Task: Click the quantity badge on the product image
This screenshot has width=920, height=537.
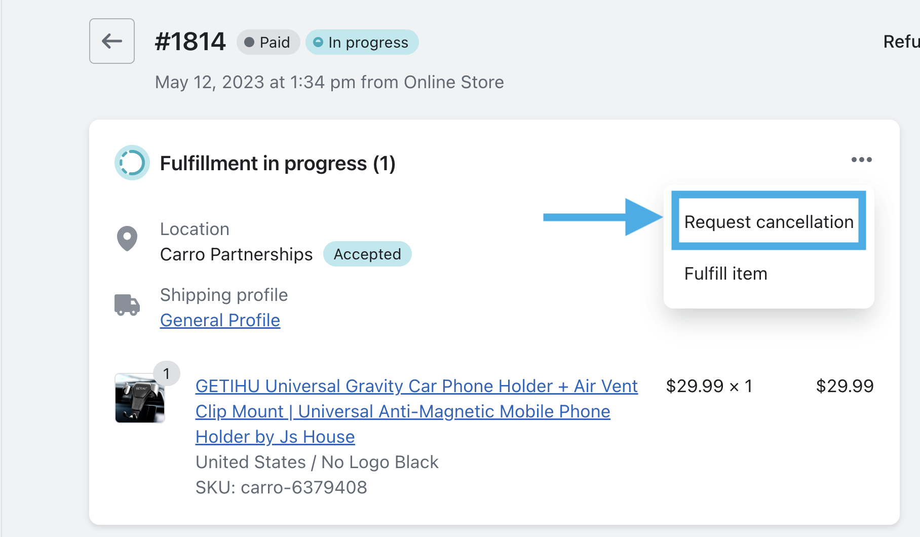Action: click(166, 374)
